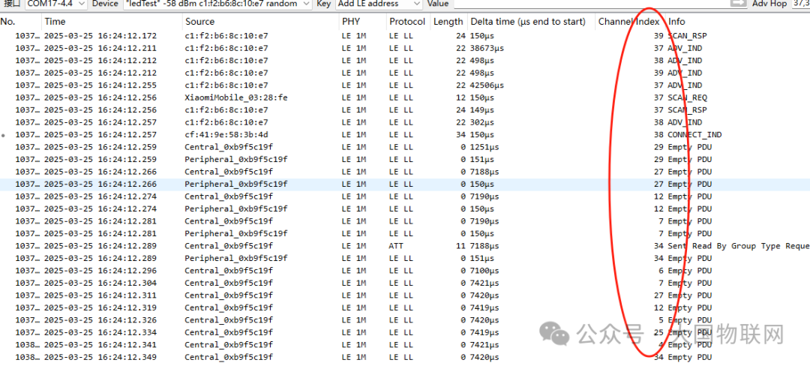Click the ATT protocol cell

pyautogui.click(x=396, y=246)
